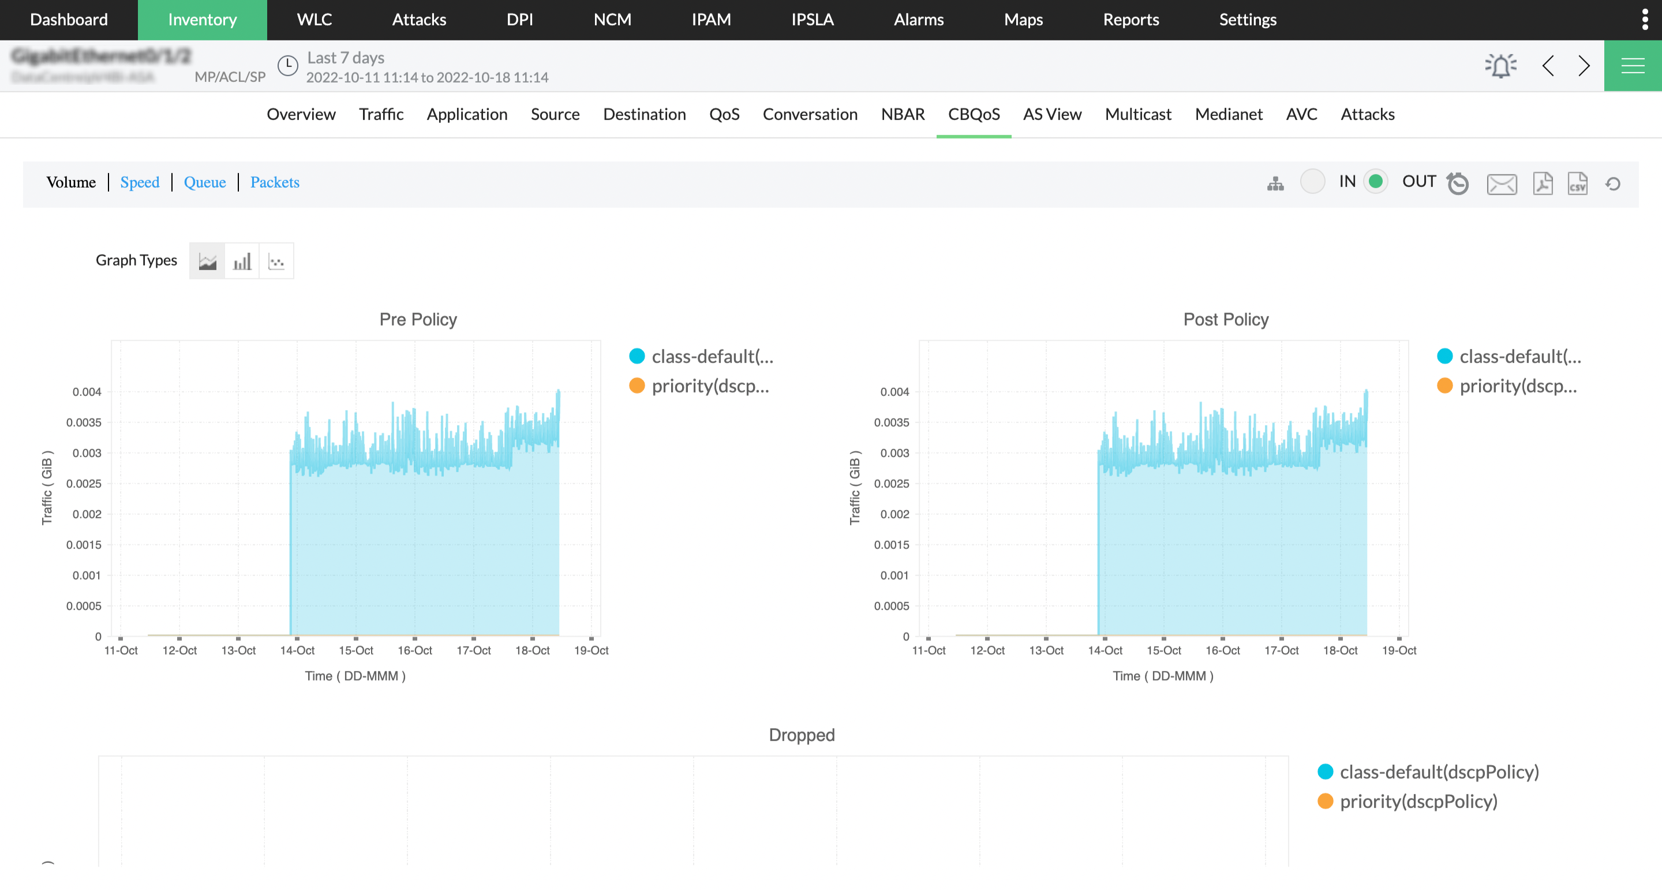The height and width of the screenshot is (890, 1662).
Task: Export report as PDF
Action: tap(1542, 184)
